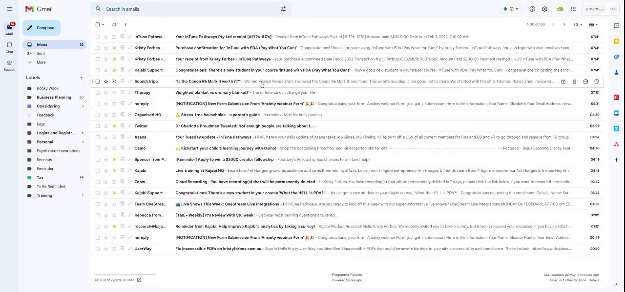This screenshot has height=292, width=625.
Task: Open account activity Details link
Action: click(x=593, y=280)
